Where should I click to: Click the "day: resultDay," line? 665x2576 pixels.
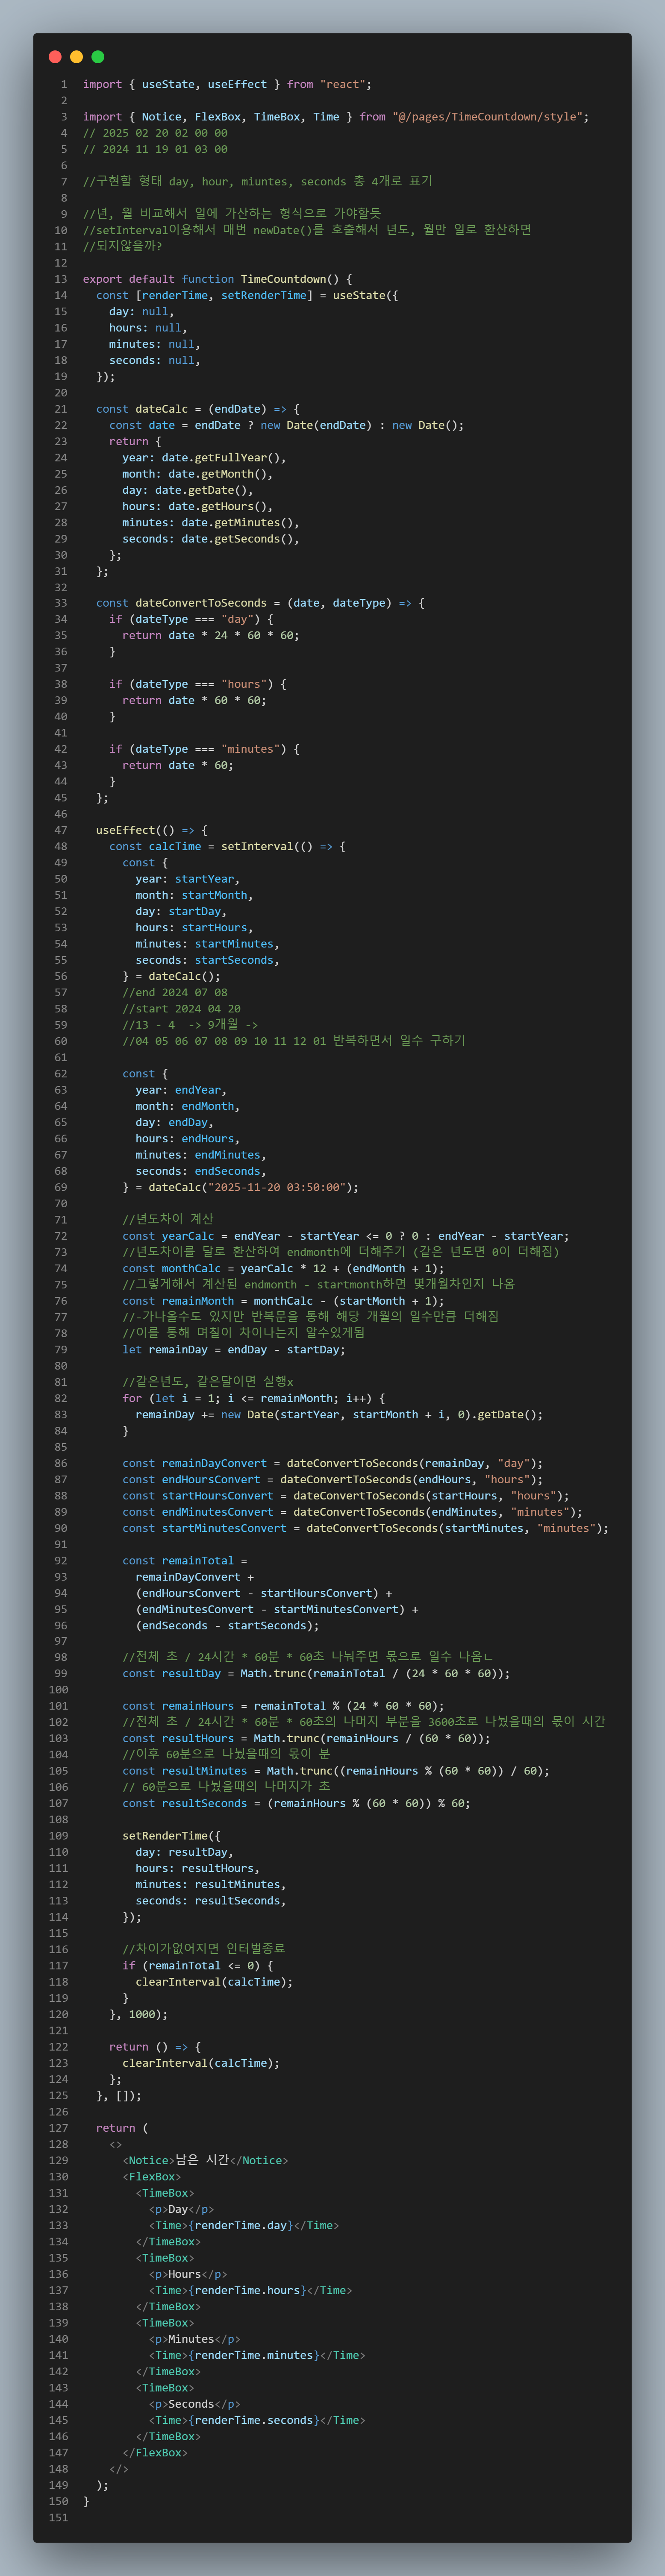184,1852
